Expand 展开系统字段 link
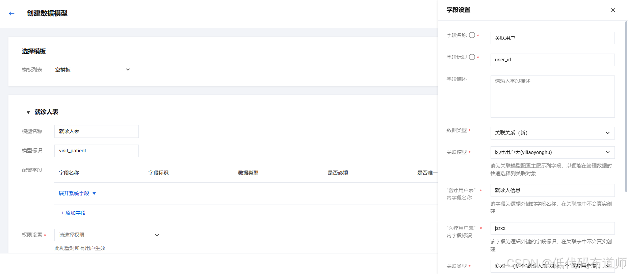The image size is (628, 274). tap(74, 193)
